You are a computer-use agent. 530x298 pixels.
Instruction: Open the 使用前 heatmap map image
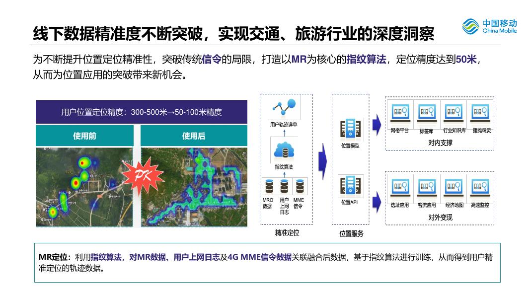84,187
